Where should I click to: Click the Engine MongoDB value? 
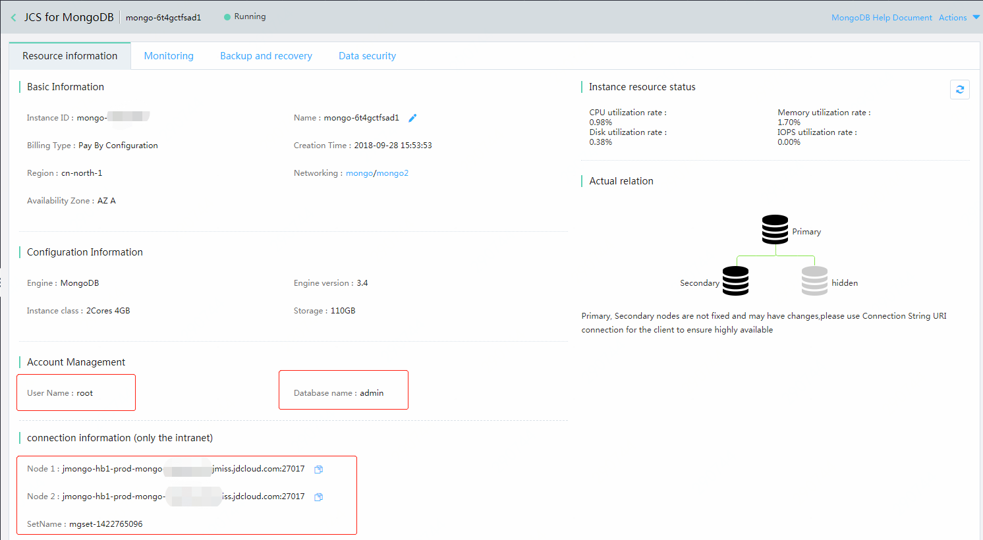pos(80,283)
